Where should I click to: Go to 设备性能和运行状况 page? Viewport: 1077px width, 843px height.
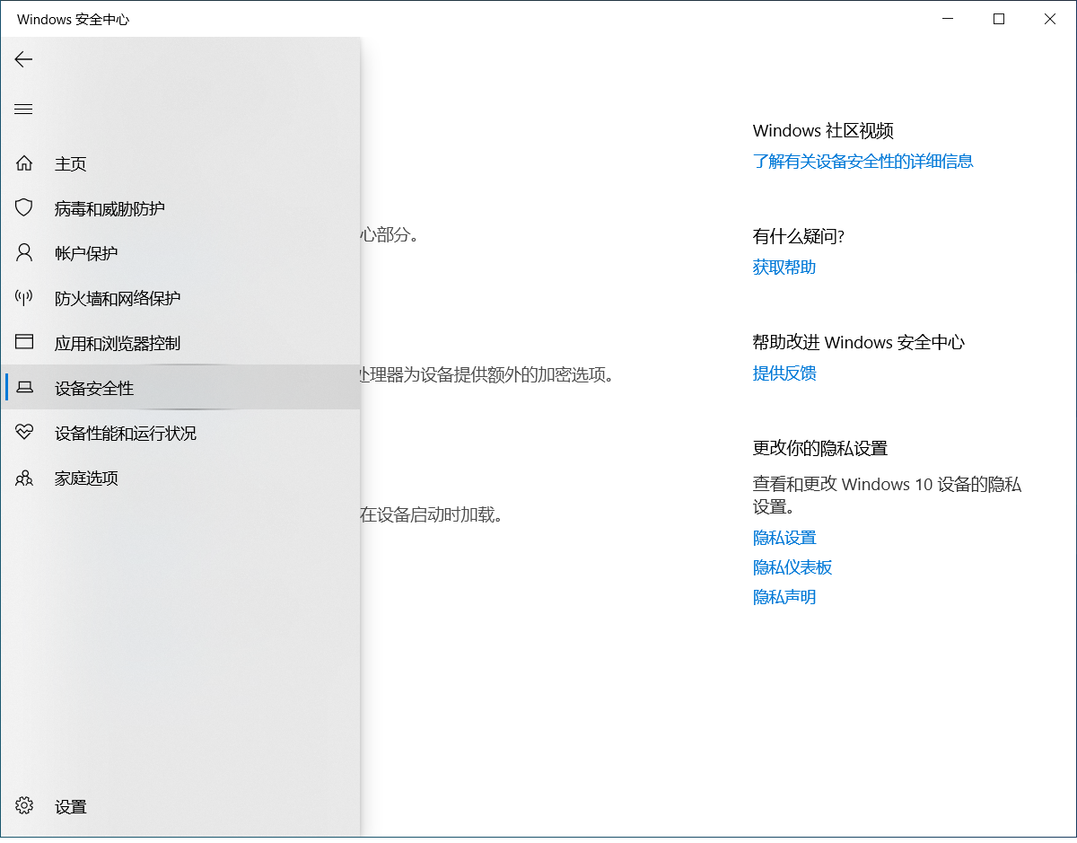pyautogui.click(x=126, y=434)
